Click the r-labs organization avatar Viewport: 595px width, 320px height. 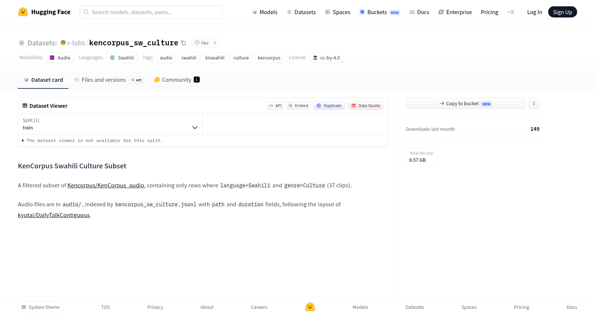tap(63, 43)
